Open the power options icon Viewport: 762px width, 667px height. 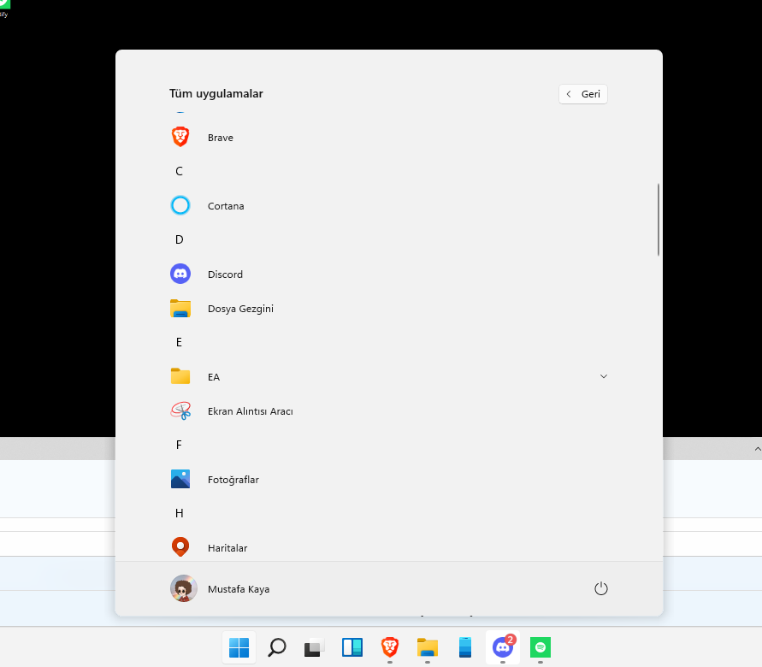[601, 589]
